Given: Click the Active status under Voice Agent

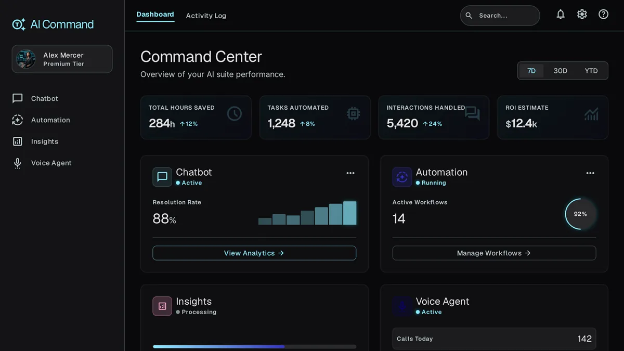Looking at the screenshot, I should [x=428, y=312].
